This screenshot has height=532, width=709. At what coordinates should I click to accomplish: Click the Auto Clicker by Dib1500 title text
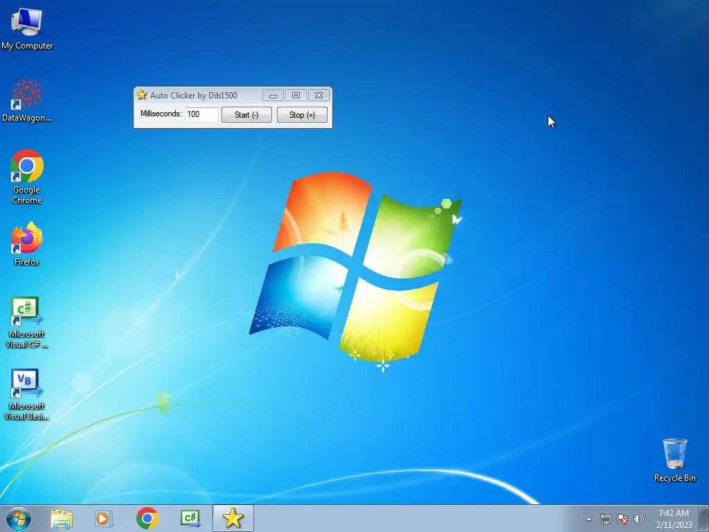point(194,96)
